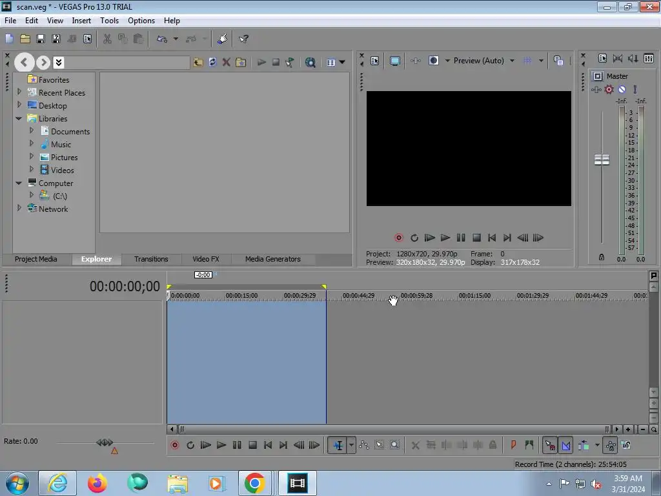Select the Normal Edit Tool in timeline toolbar
This screenshot has height=496, width=661.
338,445
